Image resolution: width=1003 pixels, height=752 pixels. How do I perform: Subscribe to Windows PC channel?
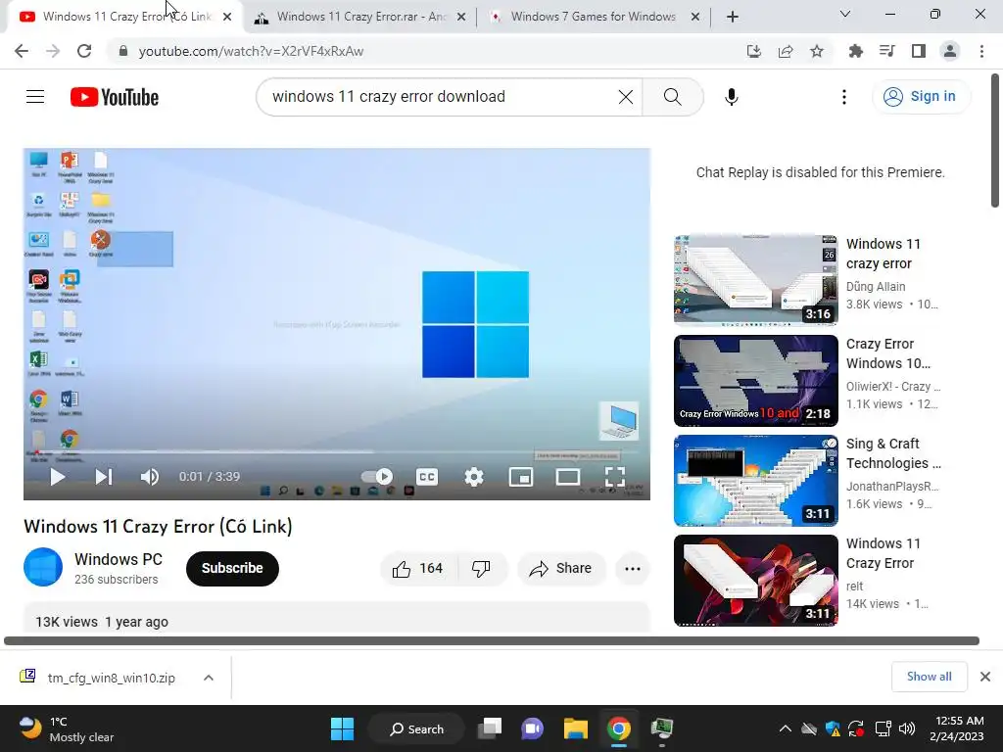(x=232, y=569)
